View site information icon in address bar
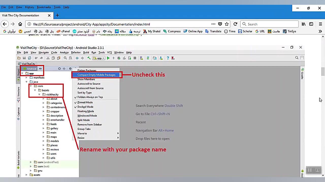Screen dimensions: 325x182 29,24
